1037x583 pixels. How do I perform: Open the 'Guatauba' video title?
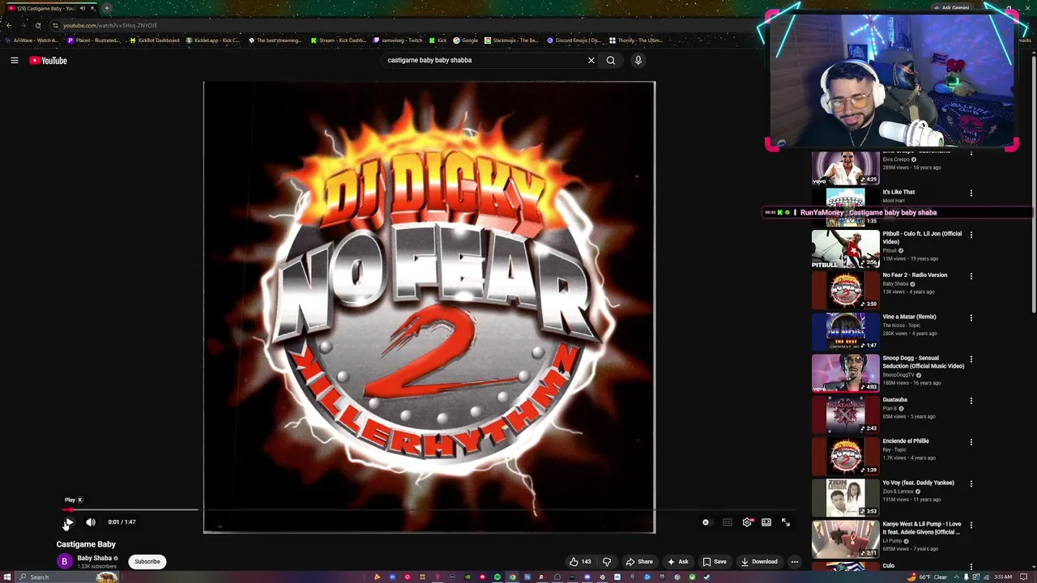tap(895, 400)
